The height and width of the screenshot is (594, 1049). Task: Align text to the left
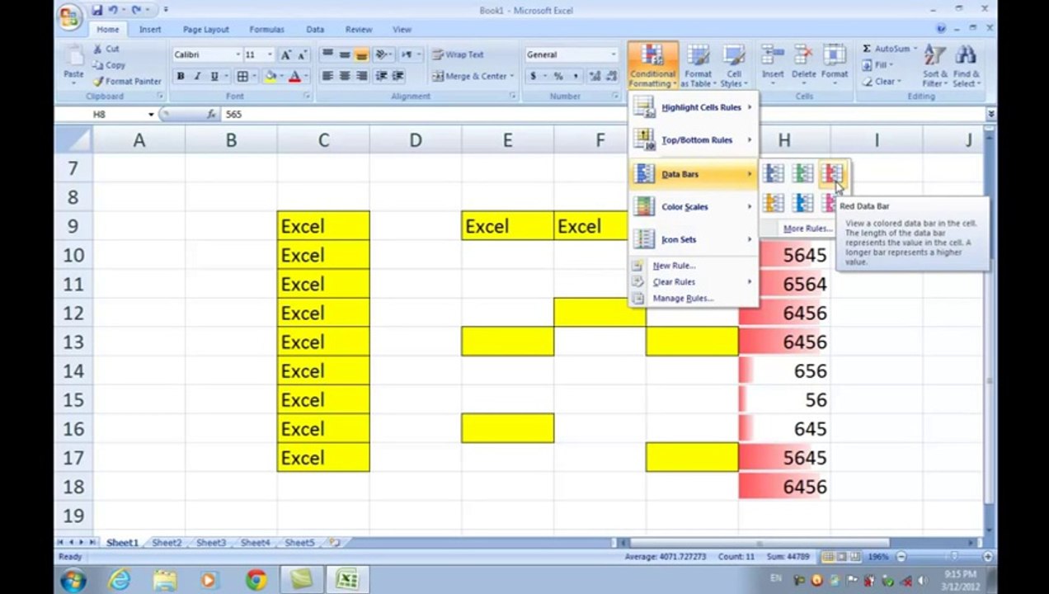tap(327, 76)
